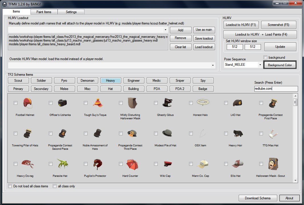Switch to the Paint Items tab
Screen dimensions: 304x205
point(44,12)
